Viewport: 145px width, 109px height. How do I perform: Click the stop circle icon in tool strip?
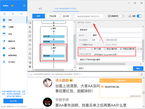tap(30, 67)
